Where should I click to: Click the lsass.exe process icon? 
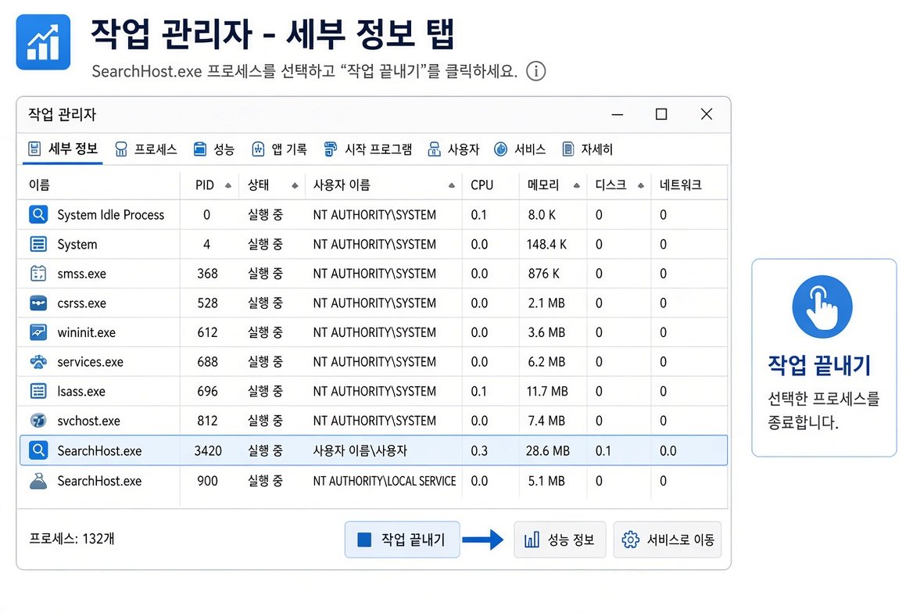(38, 391)
